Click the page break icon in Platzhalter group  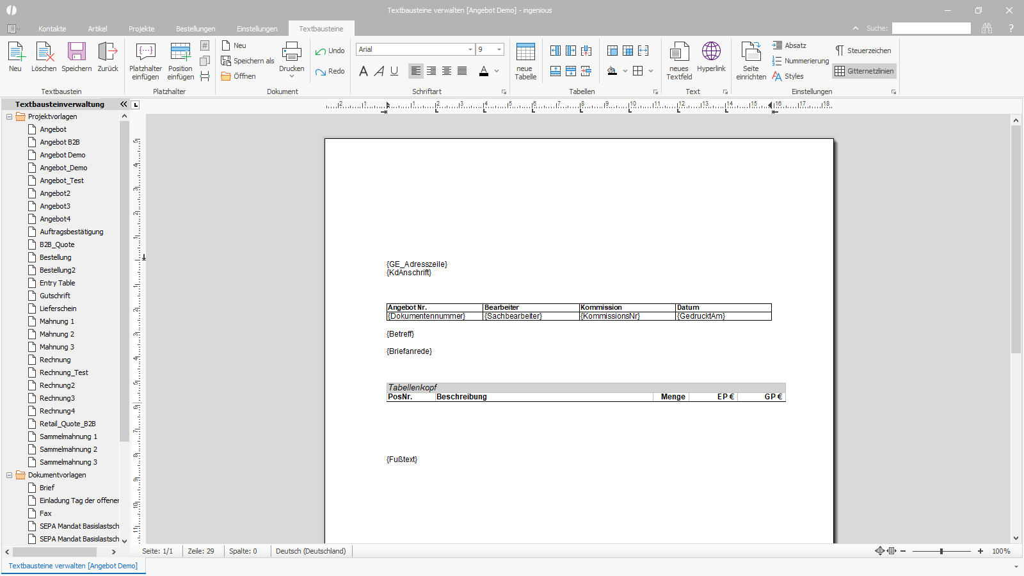coord(205,76)
